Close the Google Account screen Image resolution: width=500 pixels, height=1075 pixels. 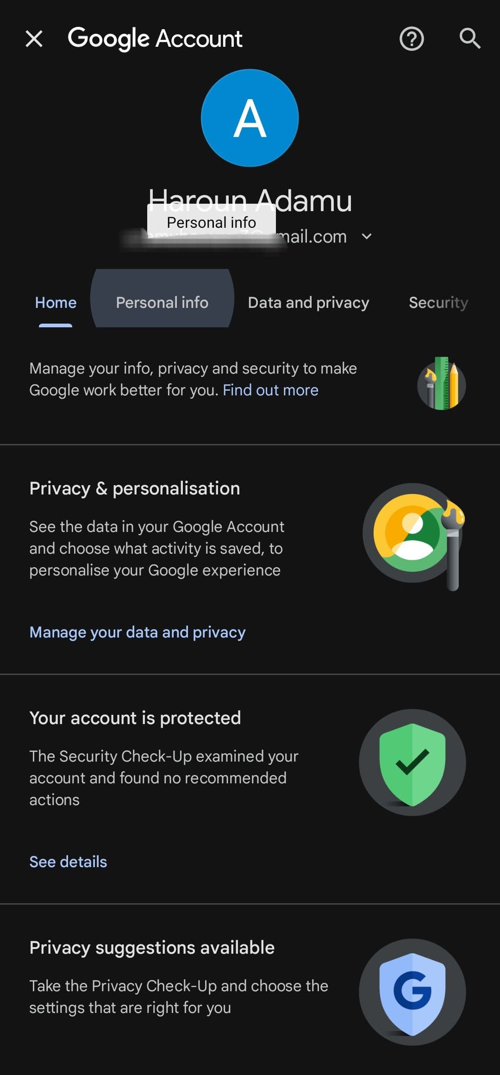tap(34, 39)
